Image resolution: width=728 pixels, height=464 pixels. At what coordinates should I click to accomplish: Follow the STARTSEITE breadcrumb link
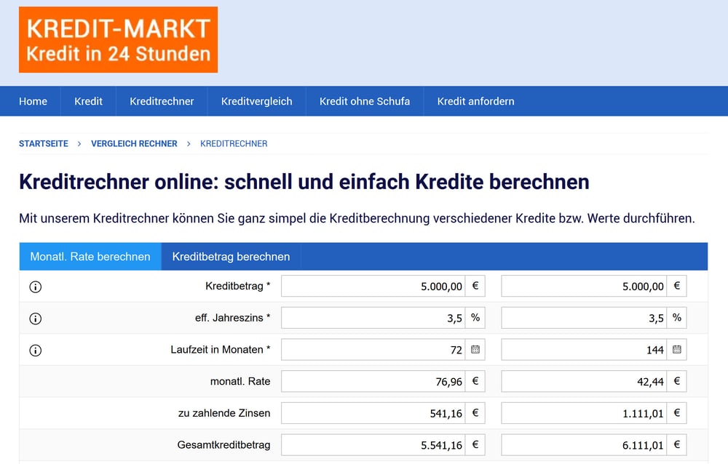click(x=44, y=144)
